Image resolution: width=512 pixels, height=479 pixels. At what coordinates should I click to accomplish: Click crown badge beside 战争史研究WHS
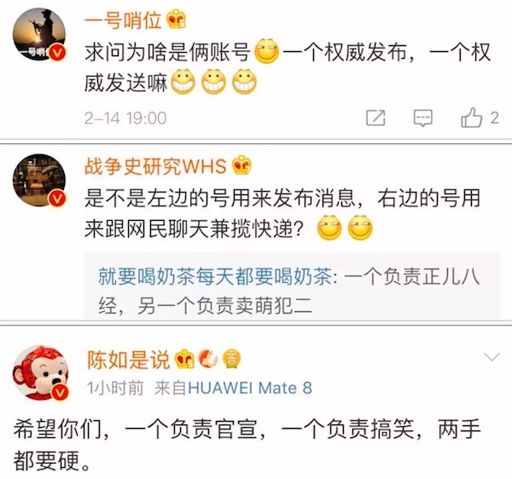[x=241, y=165]
